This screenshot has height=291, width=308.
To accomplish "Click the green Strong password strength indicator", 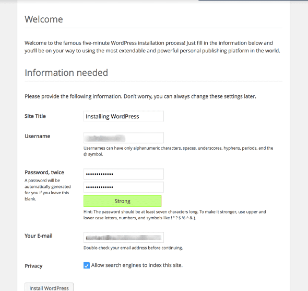I will (x=123, y=201).
